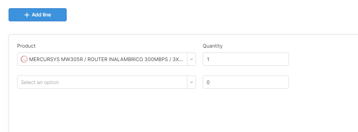
Task: Click the plus icon on Add line
Action: (x=27, y=15)
